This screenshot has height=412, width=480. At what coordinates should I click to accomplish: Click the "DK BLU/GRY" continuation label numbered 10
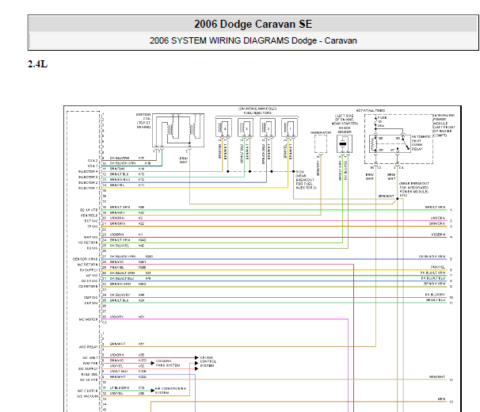[x=435, y=295]
